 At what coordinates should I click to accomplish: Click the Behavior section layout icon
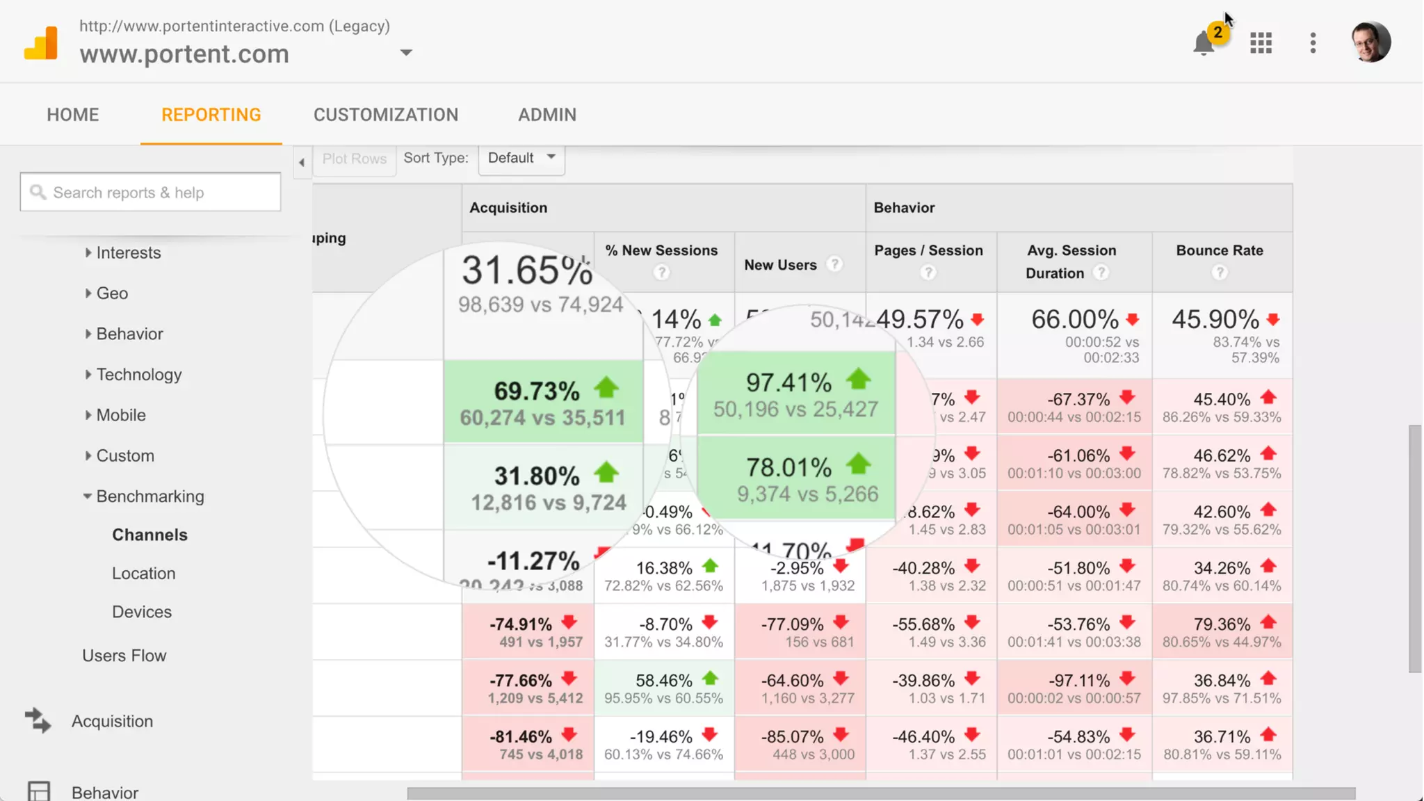pyautogui.click(x=39, y=791)
